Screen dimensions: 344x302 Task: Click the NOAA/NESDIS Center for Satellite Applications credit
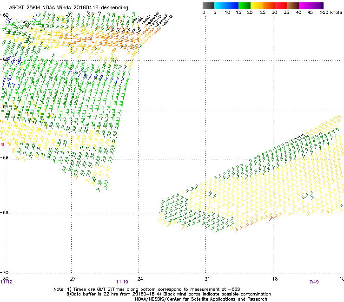pyautogui.click(x=201, y=299)
